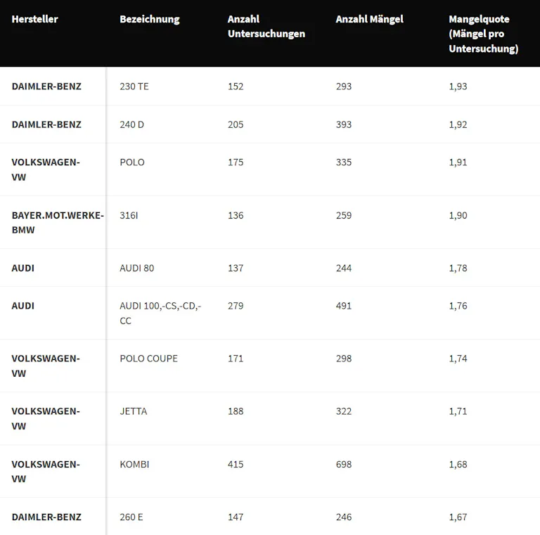Click the BAYER.MOT.WERKE-BMW manufacturer cell

click(57, 222)
